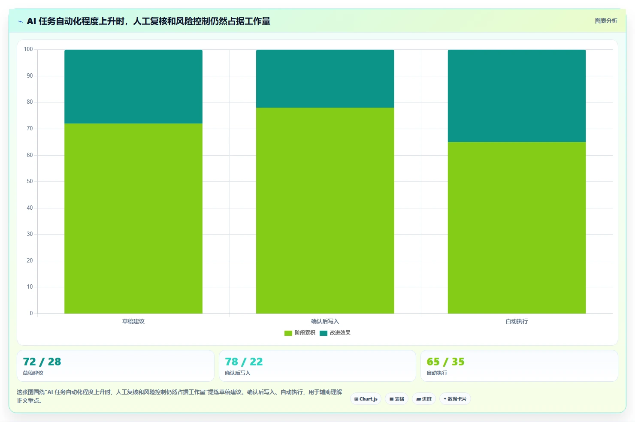Click the 自动执行 x-axis label
635x422 pixels.
pyautogui.click(x=517, y=321)
